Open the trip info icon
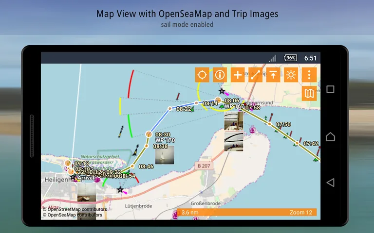 coord(220,75)
